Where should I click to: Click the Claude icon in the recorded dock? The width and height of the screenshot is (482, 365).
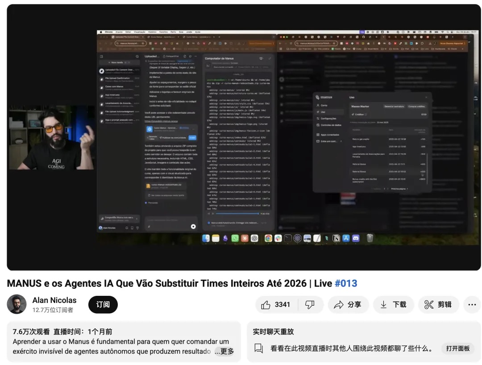tap(245, 238)
